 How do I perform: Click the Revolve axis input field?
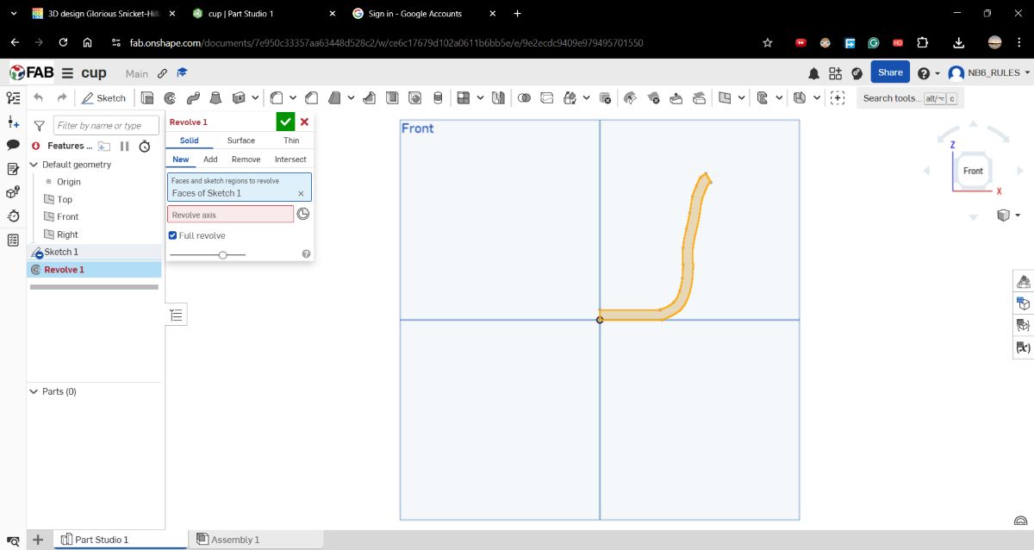(230, 215)
